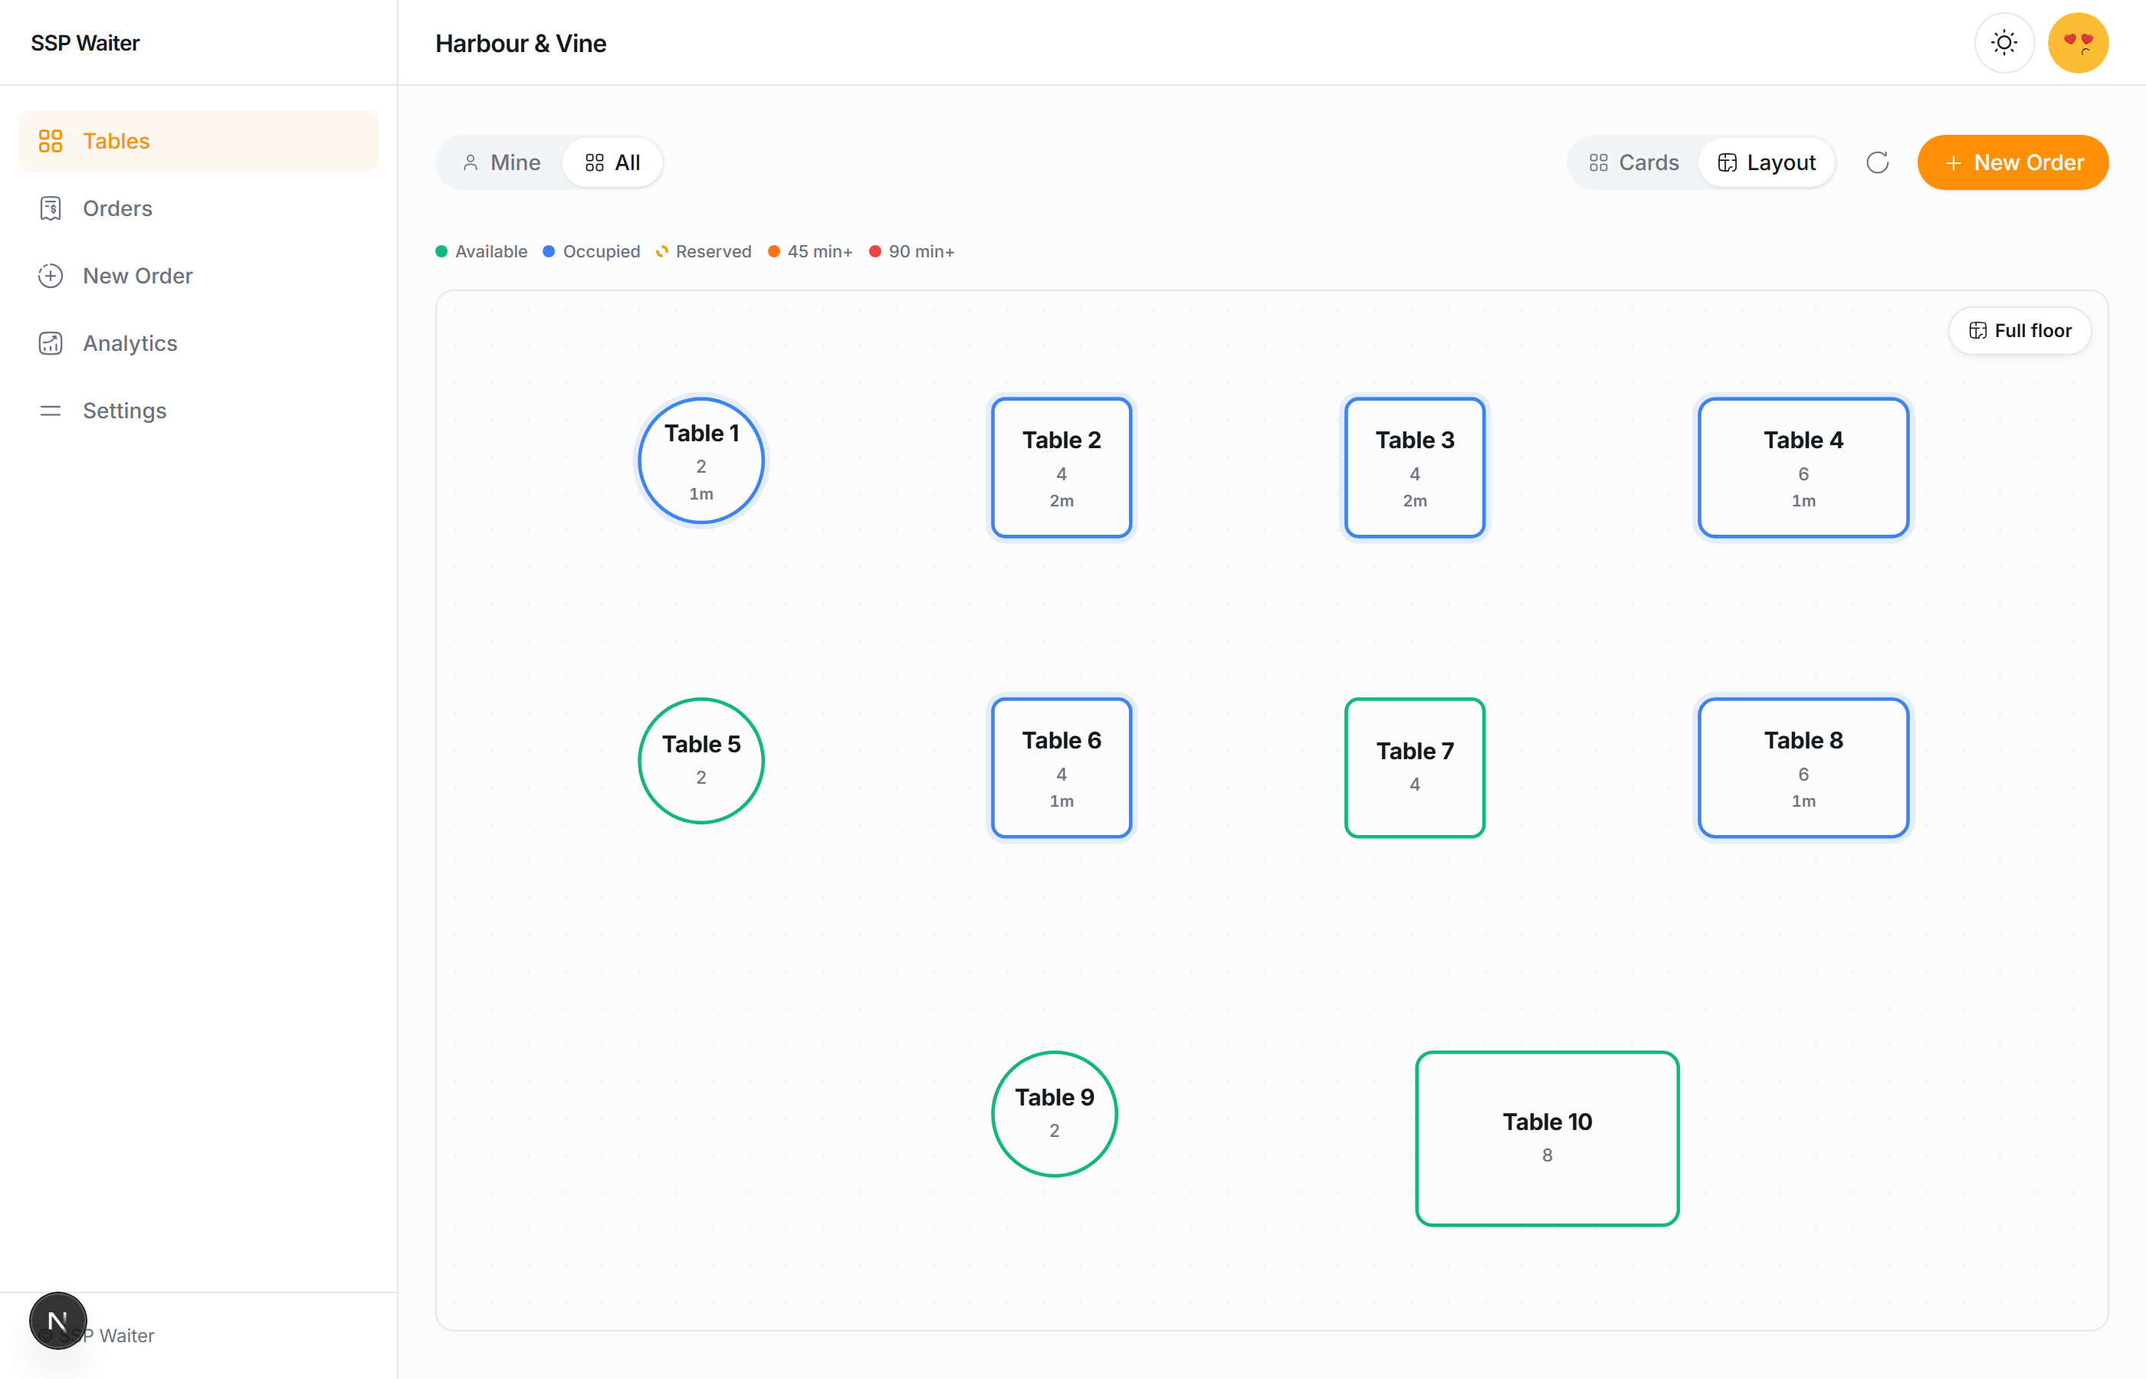2146x1379 pixels.
Task: Click the Reserved legend indicator
Action: pos(662,251)
